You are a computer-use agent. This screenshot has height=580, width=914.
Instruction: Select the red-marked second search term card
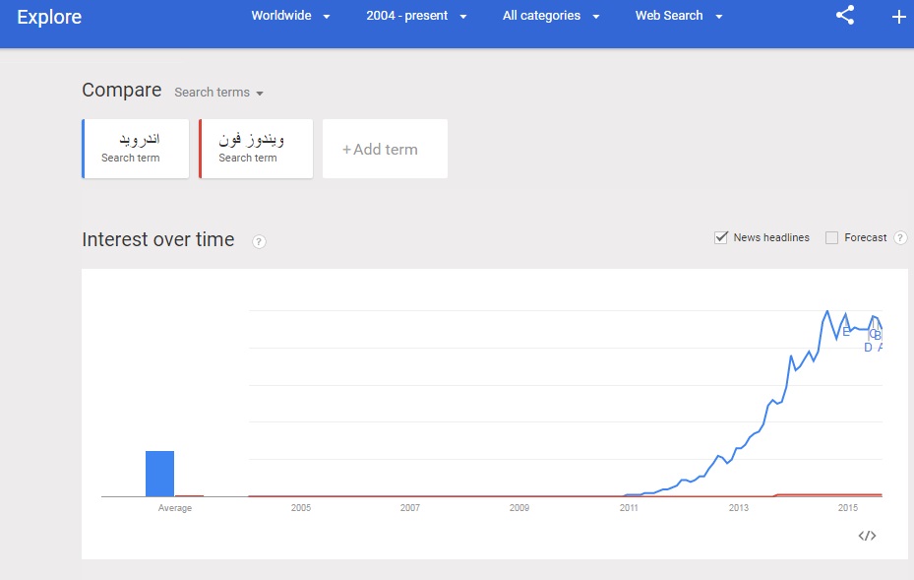[x=256, y=149]
